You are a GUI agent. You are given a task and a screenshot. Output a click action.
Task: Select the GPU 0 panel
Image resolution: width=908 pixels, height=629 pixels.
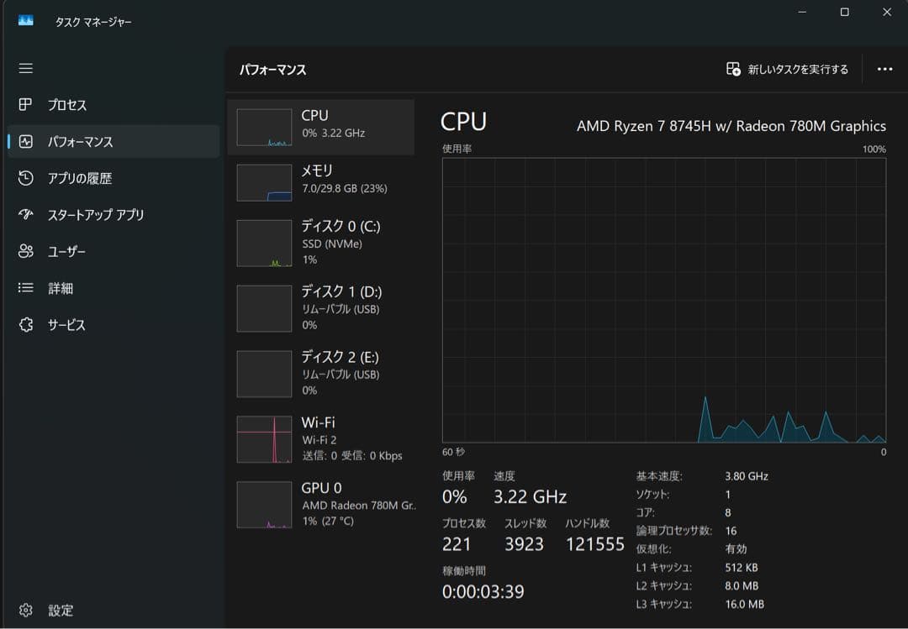[x=324, y=504]
